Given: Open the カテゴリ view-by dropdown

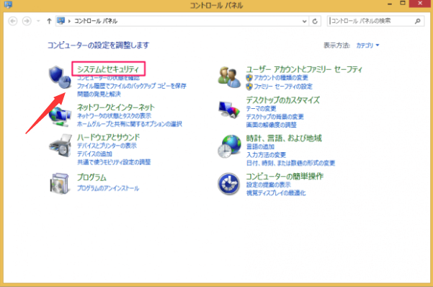Looking at the screenshot, I should tap(367, 45).
